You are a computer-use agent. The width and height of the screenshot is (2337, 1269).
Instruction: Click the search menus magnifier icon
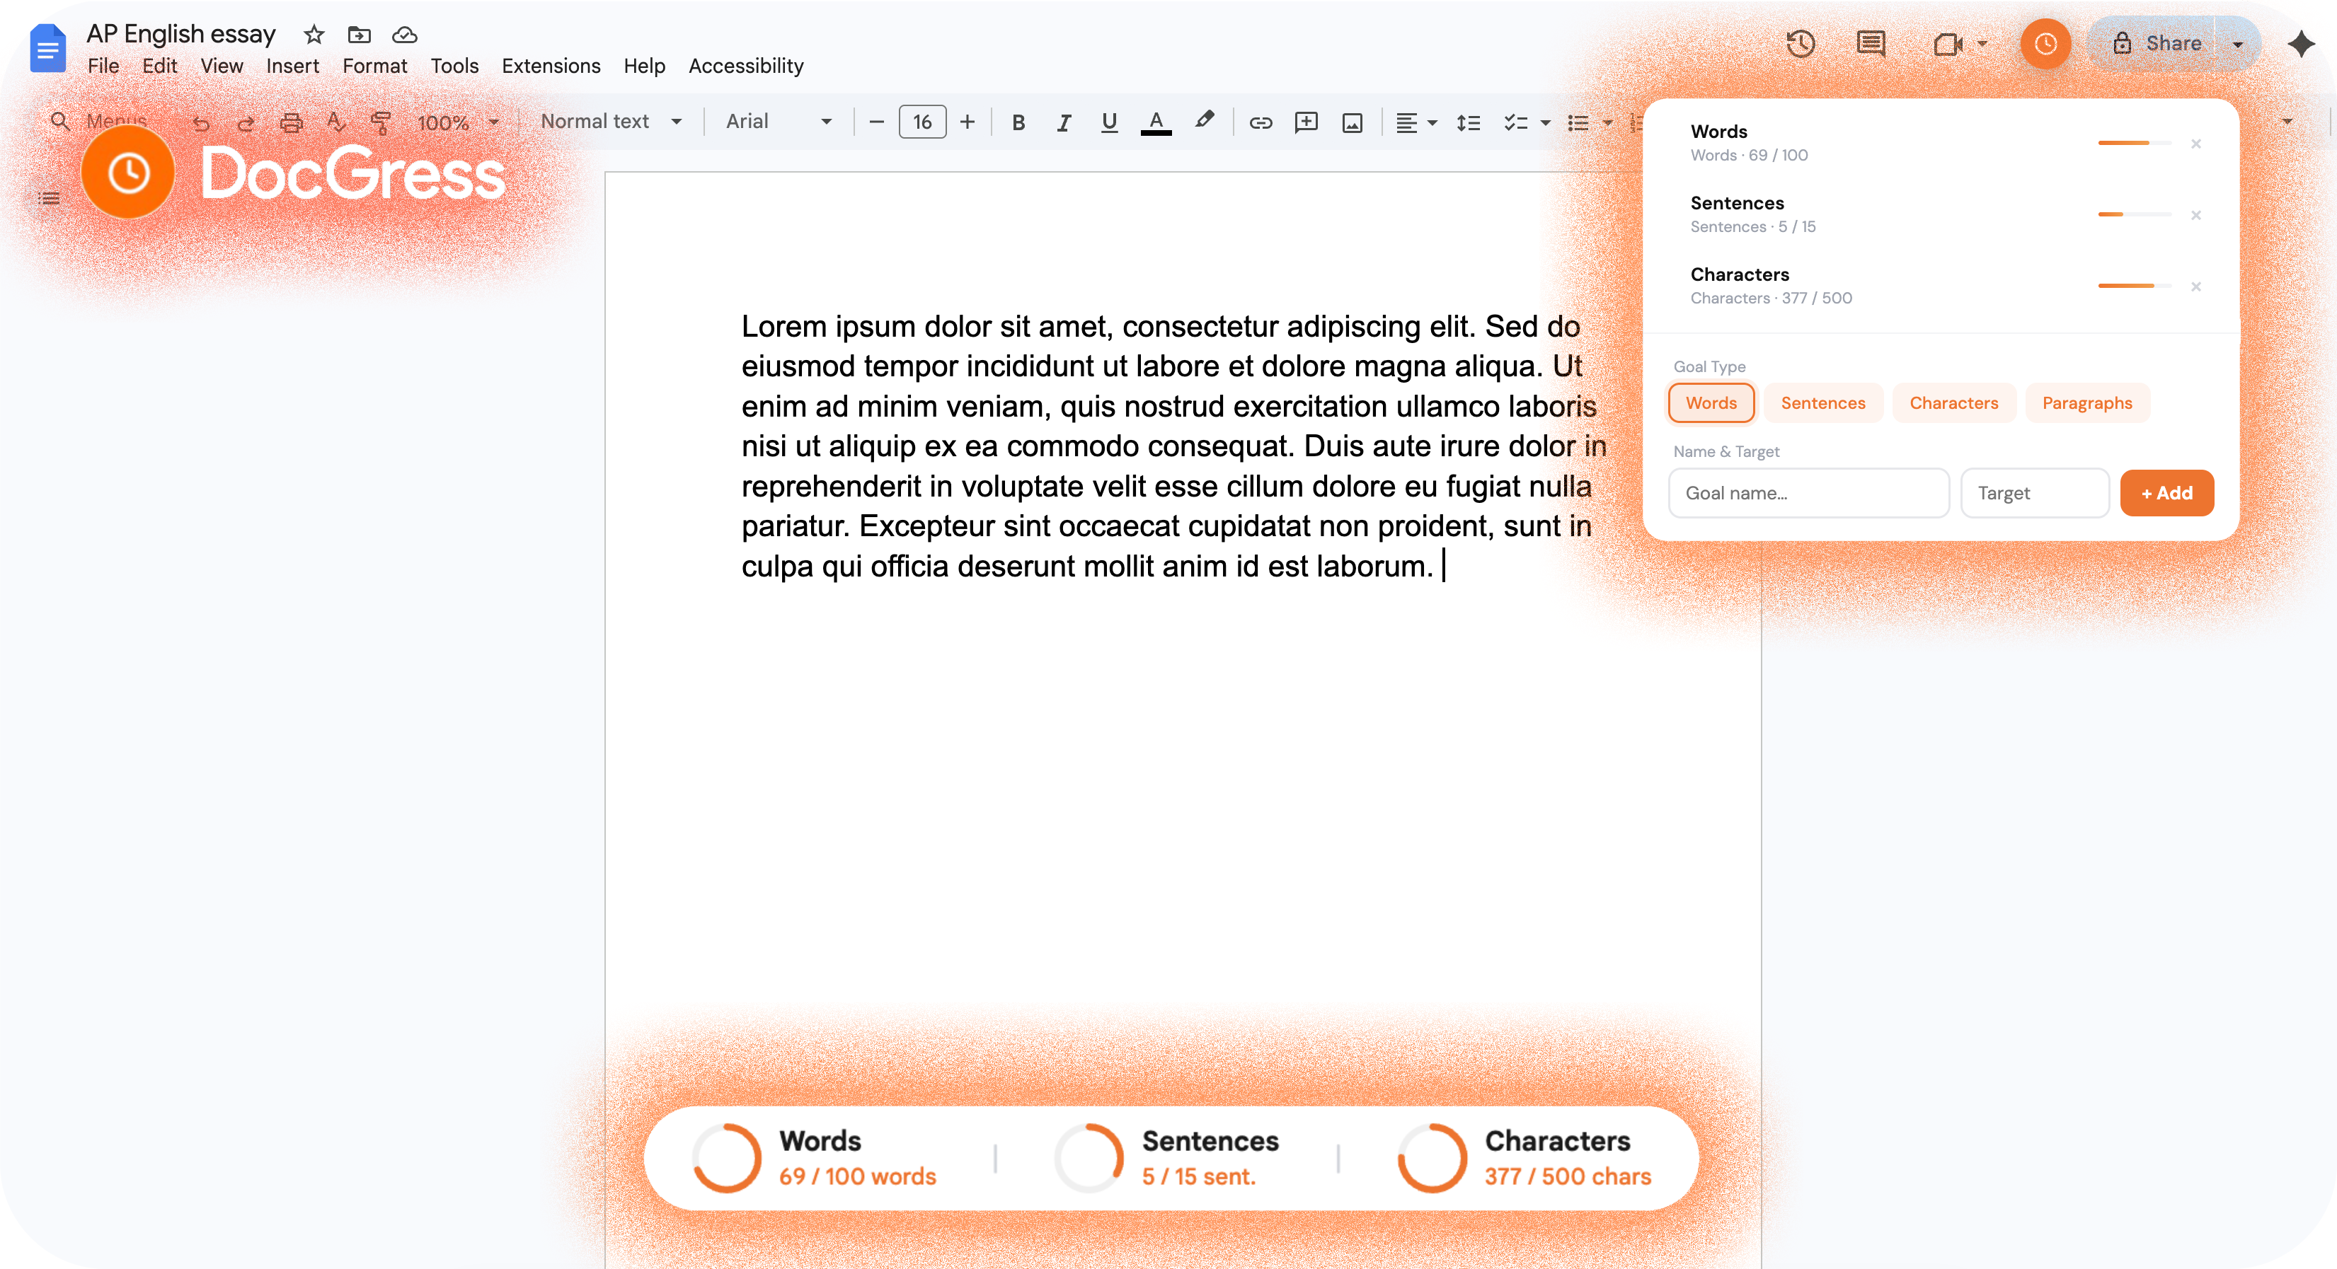tap(60, 120)
